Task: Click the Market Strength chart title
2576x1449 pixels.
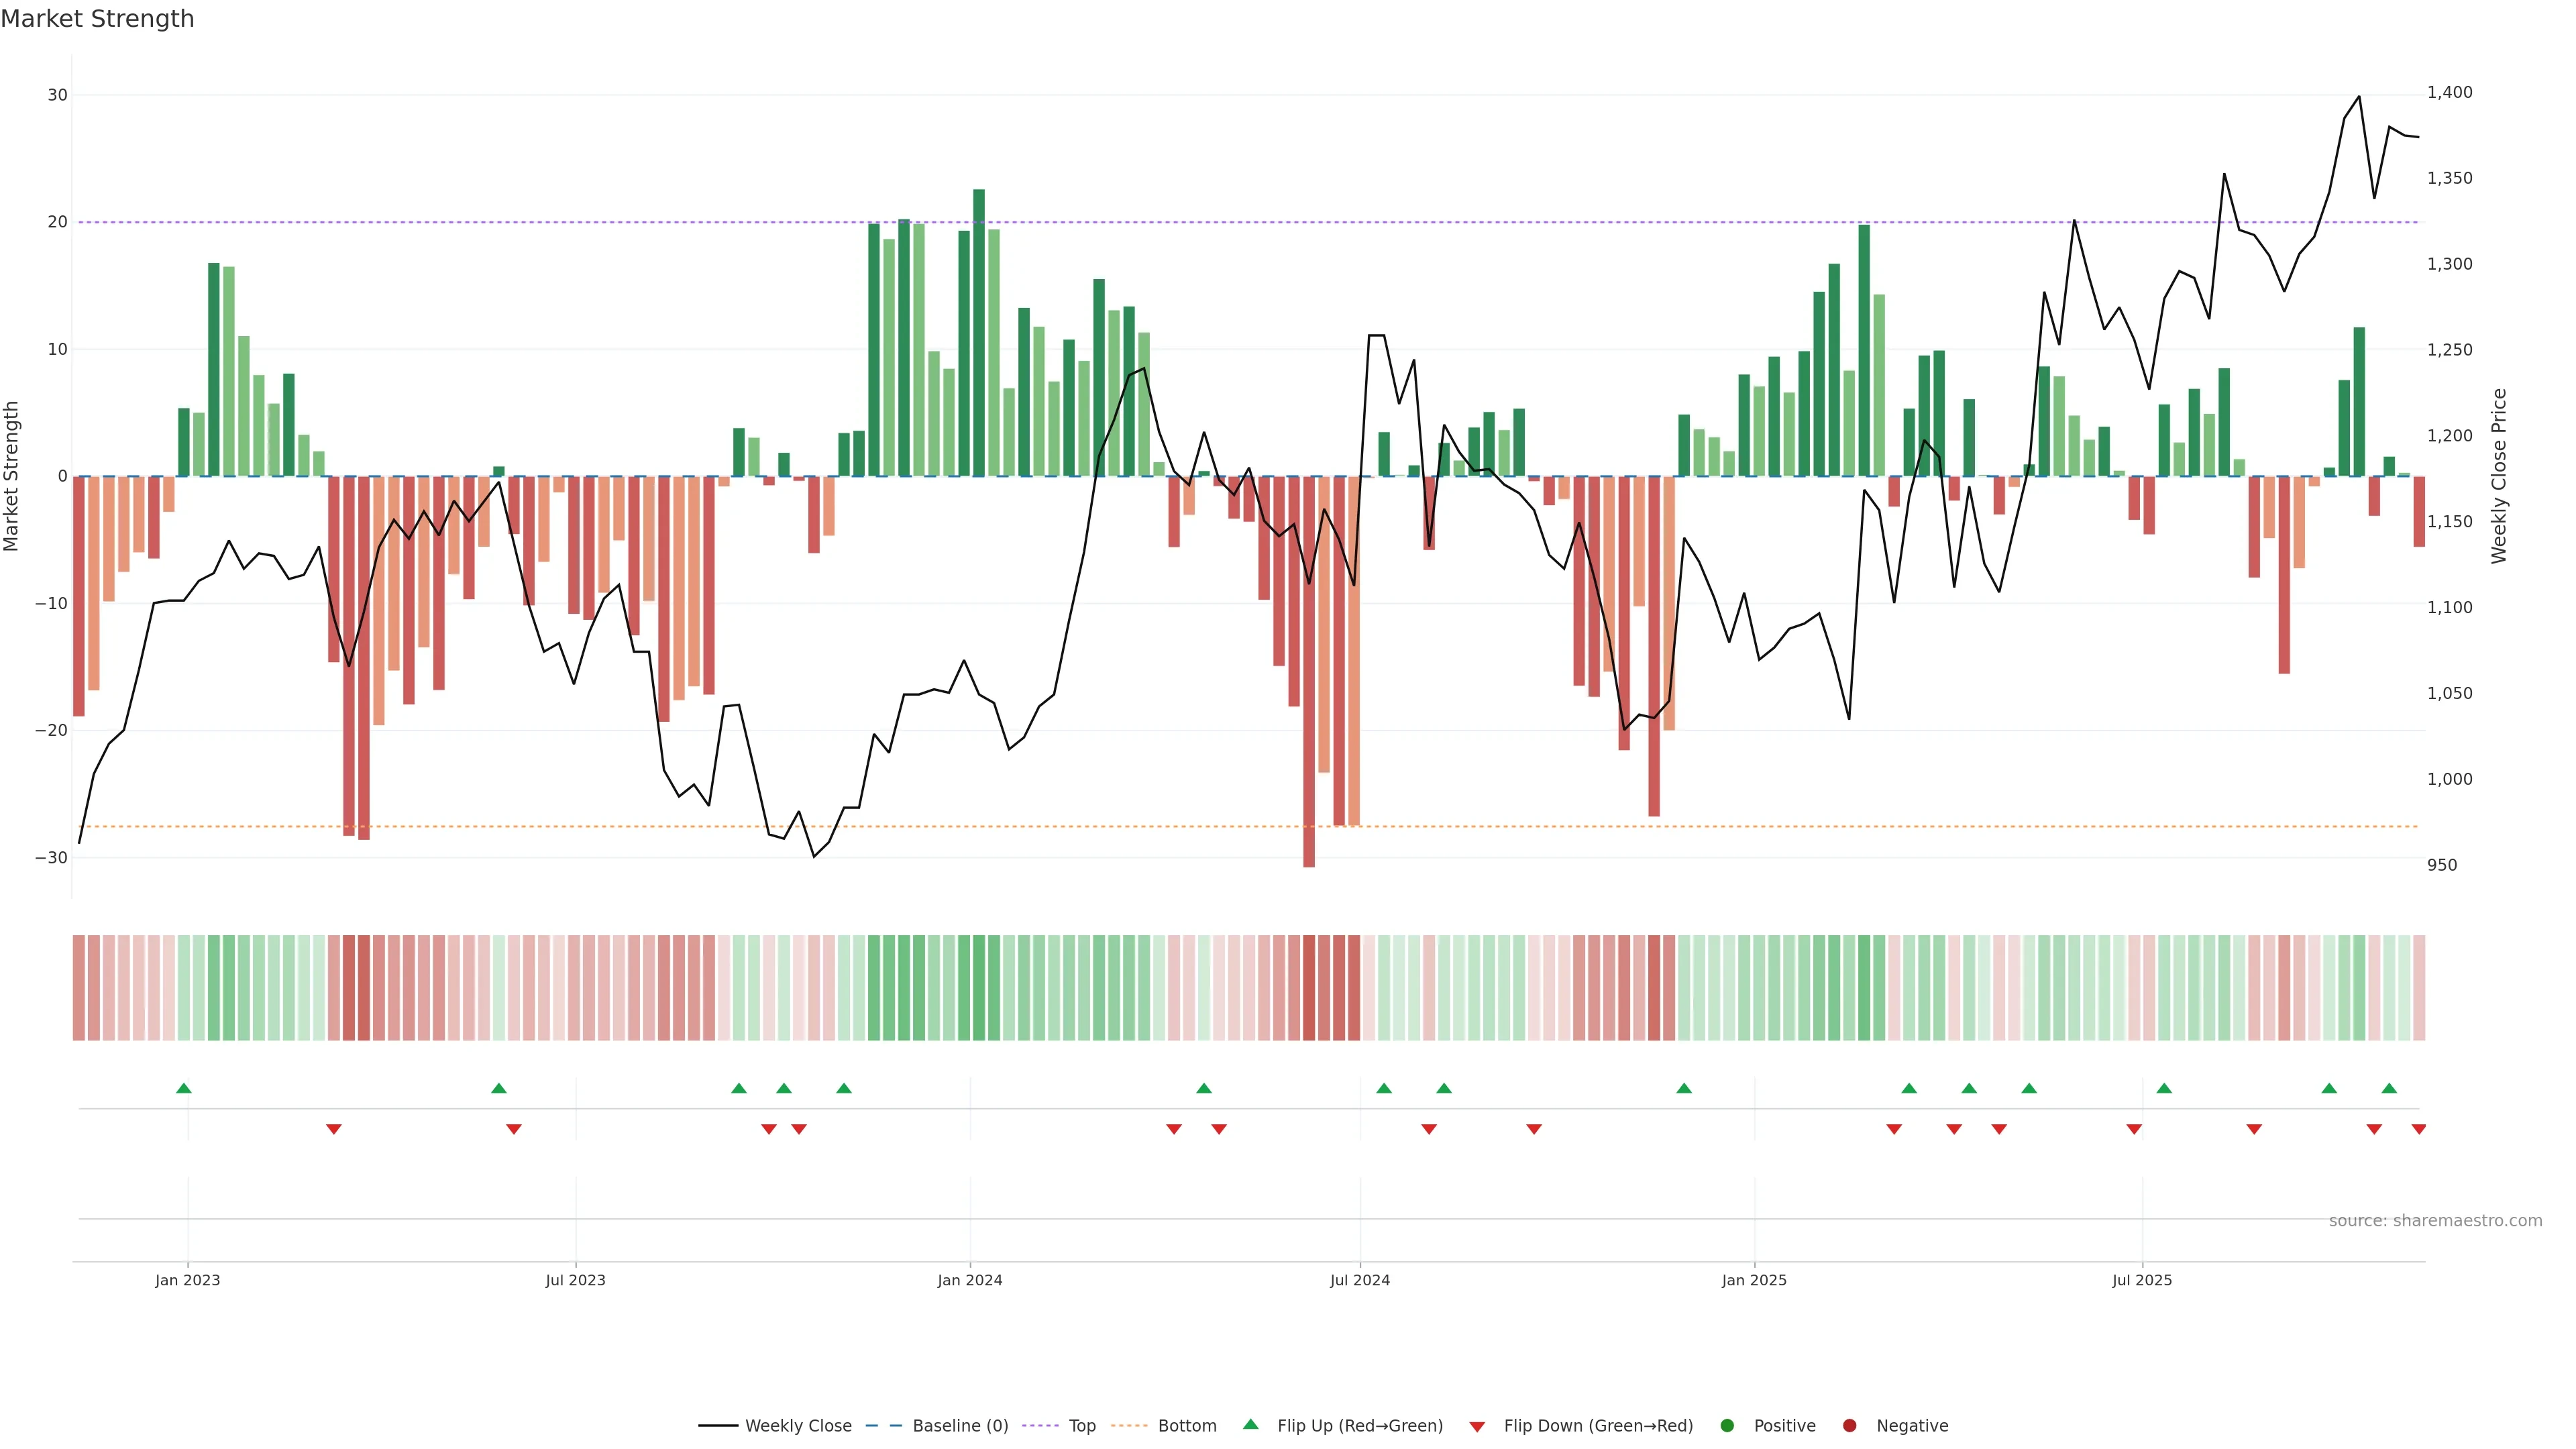Action: [x=97, y=19]
